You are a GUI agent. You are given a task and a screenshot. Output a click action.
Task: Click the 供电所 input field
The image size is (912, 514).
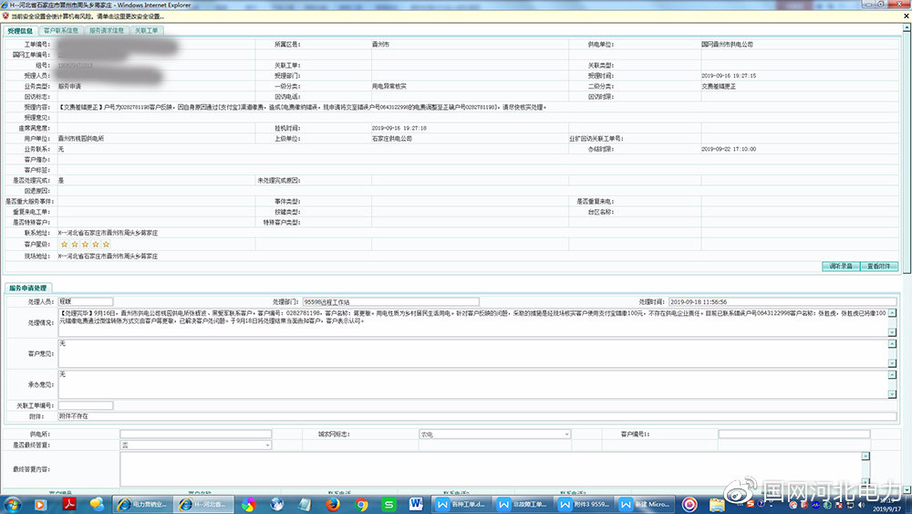click(x=195, y=435)
